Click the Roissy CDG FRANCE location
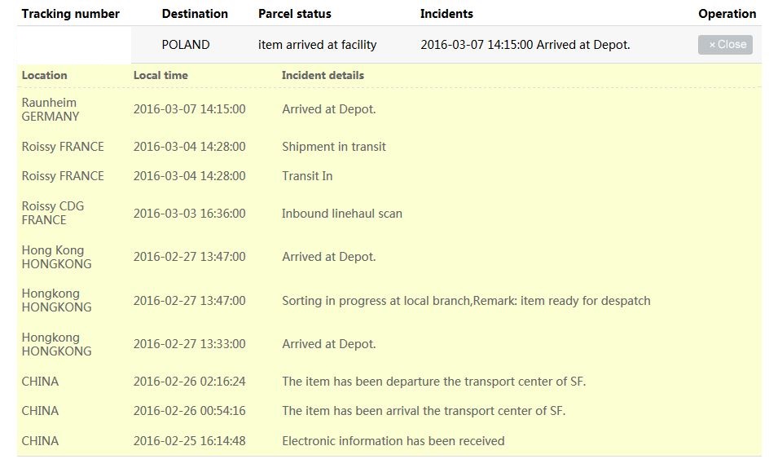This screenshot has height=468, width=778. point(53,213)
